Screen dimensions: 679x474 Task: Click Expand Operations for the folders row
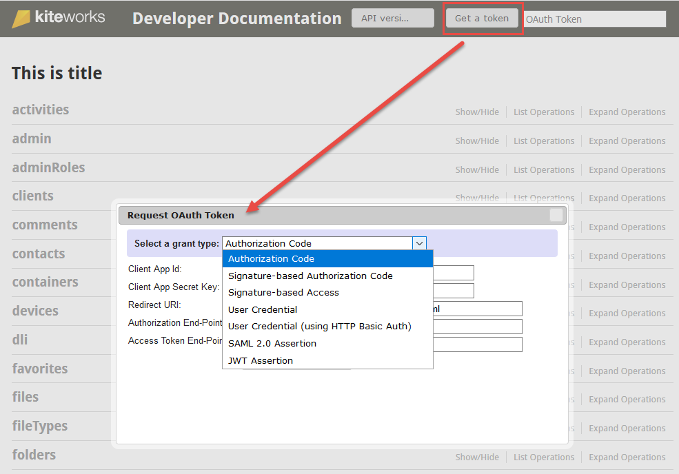click(x=627, y=457)
